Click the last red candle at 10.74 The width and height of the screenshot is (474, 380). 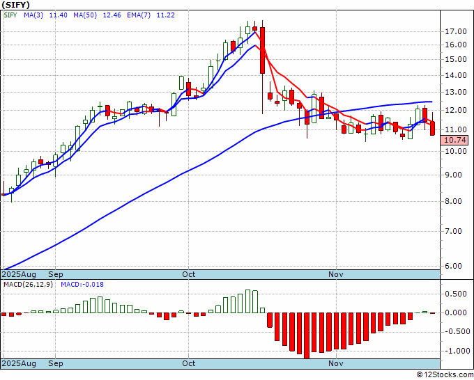[433, 128]
